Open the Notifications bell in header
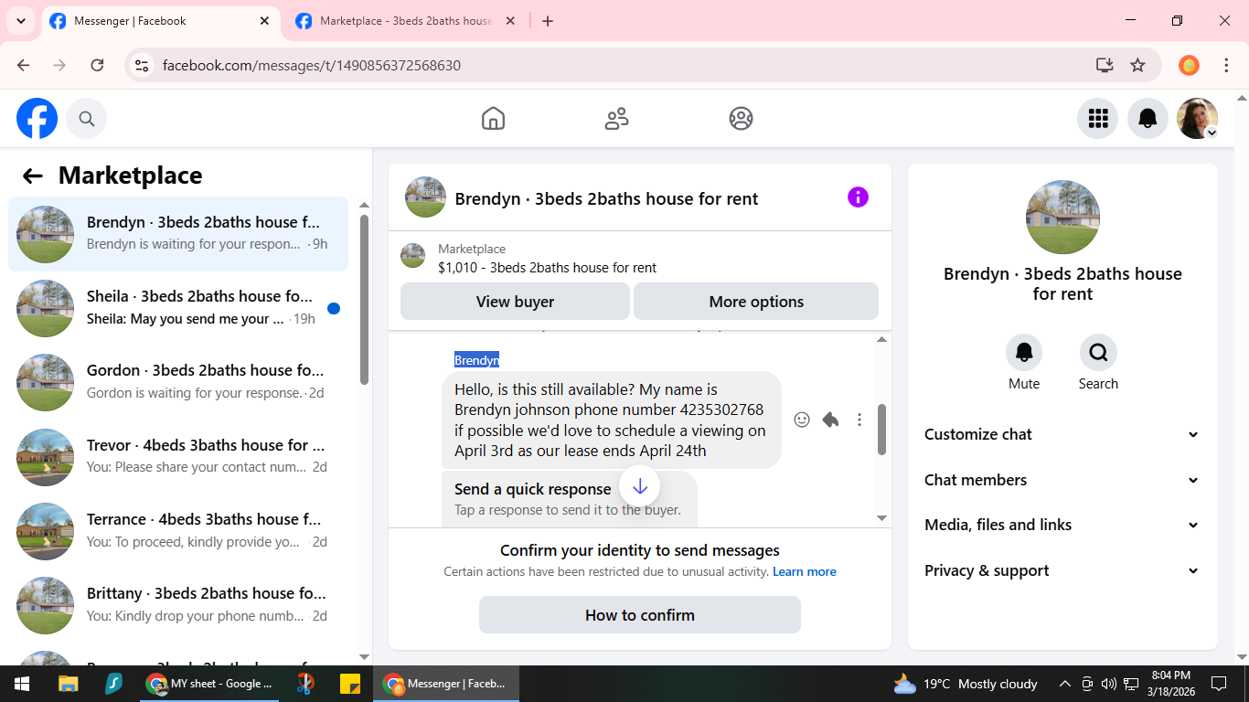Image resolution: width=1249 pixels, height=702 pixels. pyautogui.click(x=1148, y=119)
